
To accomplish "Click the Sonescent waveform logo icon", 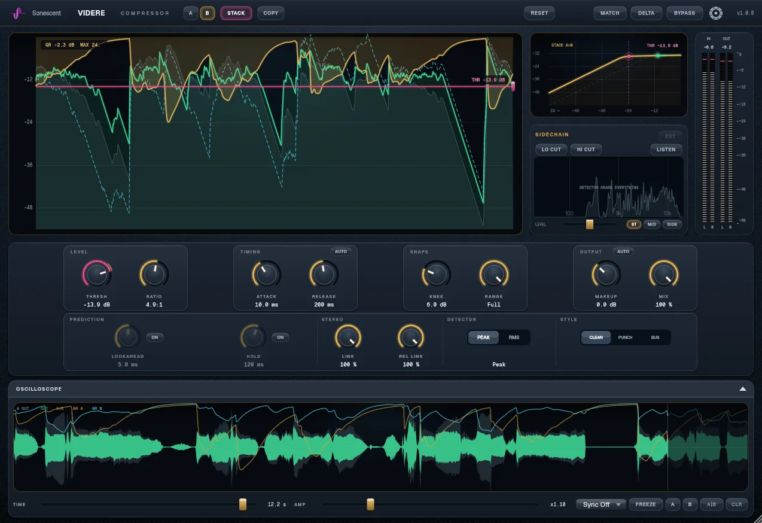I will click(19, 13).
